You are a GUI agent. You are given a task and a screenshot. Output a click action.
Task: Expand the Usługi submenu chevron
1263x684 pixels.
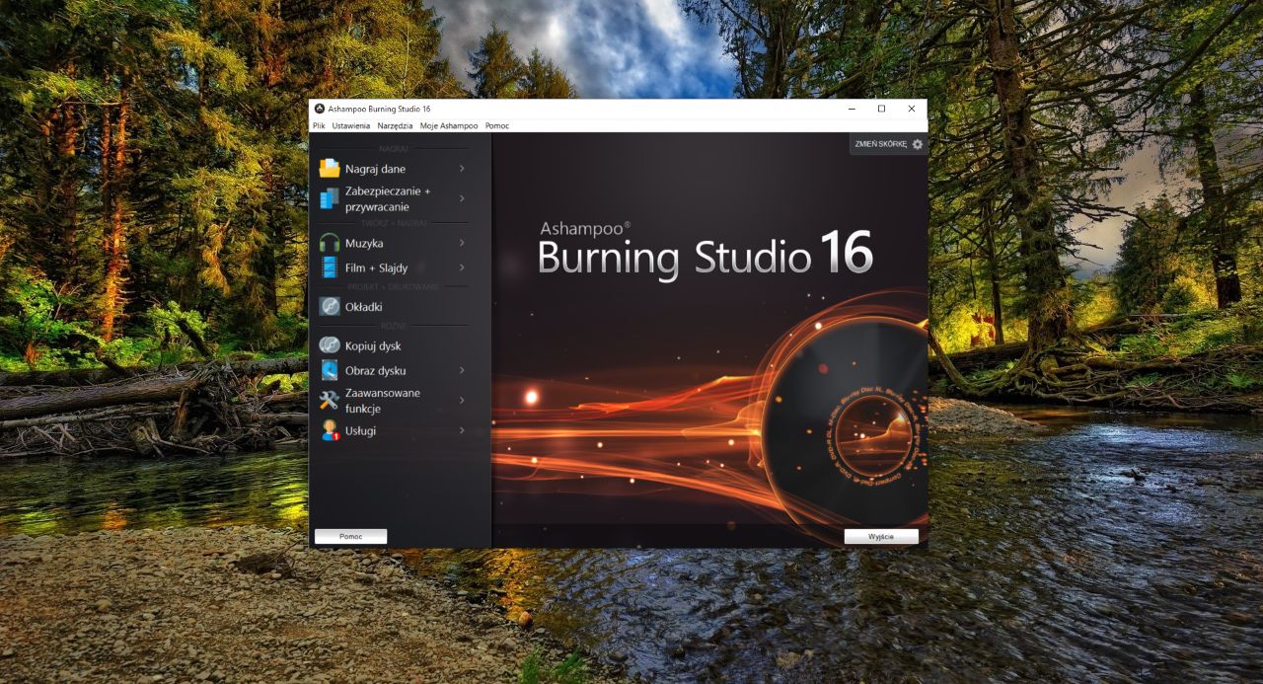click(462, 430)
